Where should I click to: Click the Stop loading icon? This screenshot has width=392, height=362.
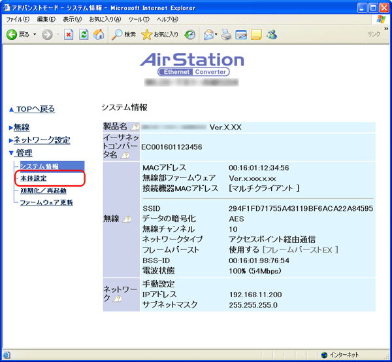click(69, 34)
